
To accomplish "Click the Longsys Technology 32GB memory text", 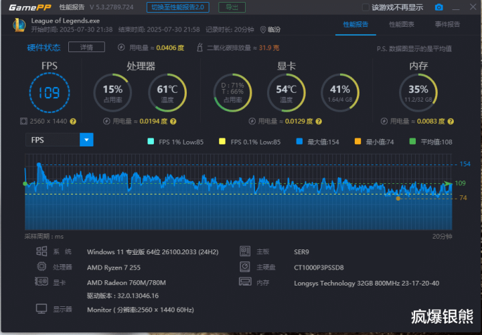I will [x=366, y=283].
